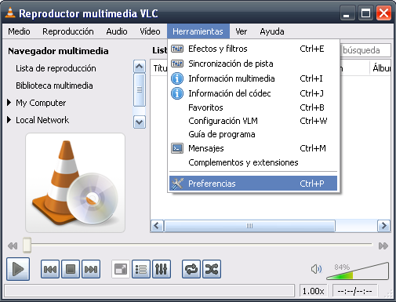Click the 1.00x playback speed indicator
The width and height of the screenshot is (396, 302).
click(x=313, y=291)
